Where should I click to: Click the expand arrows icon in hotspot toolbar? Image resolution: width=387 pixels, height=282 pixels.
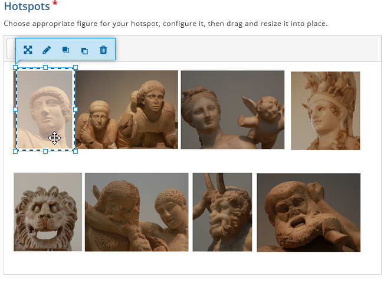28,50
